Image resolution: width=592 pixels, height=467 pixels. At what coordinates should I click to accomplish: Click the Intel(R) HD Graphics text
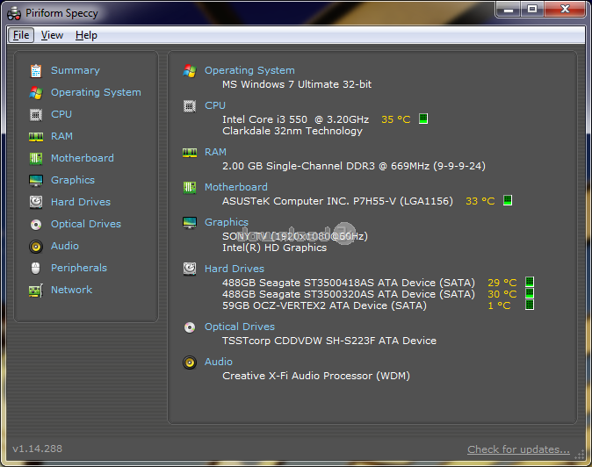(x=274, y=248)
